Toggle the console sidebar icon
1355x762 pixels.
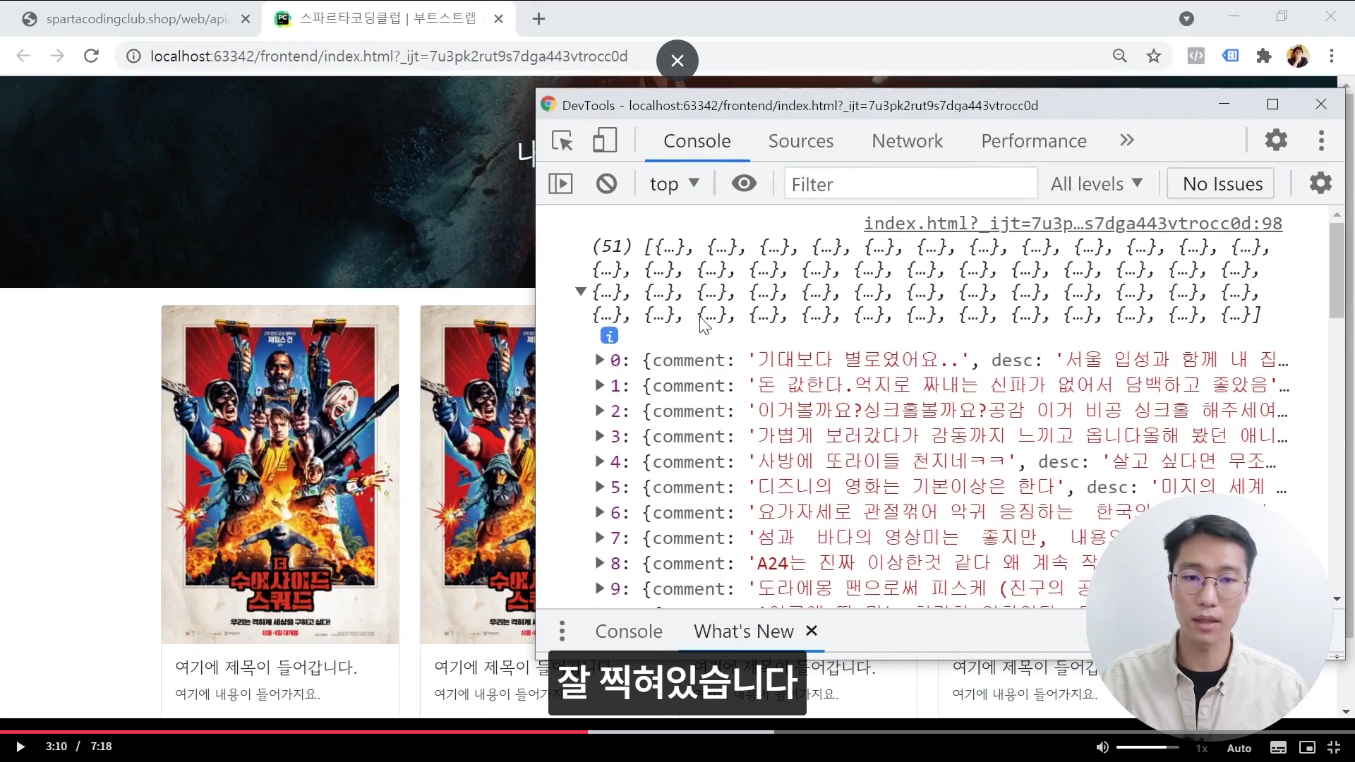[561, 184]
